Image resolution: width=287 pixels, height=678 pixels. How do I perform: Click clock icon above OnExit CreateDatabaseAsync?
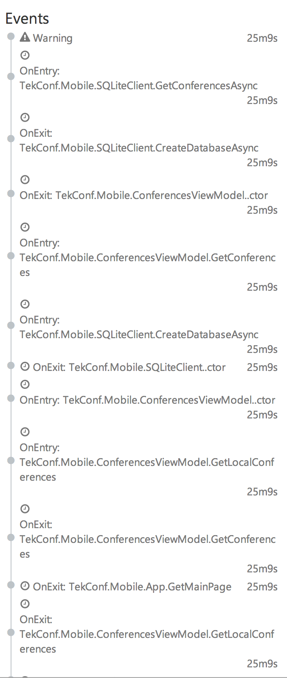pos(25,118)
